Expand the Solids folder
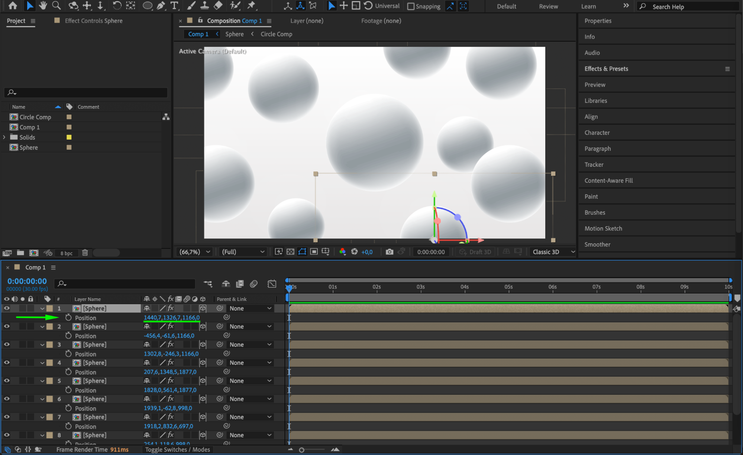Screen dimensions: 743x455 tap(4, 137)
